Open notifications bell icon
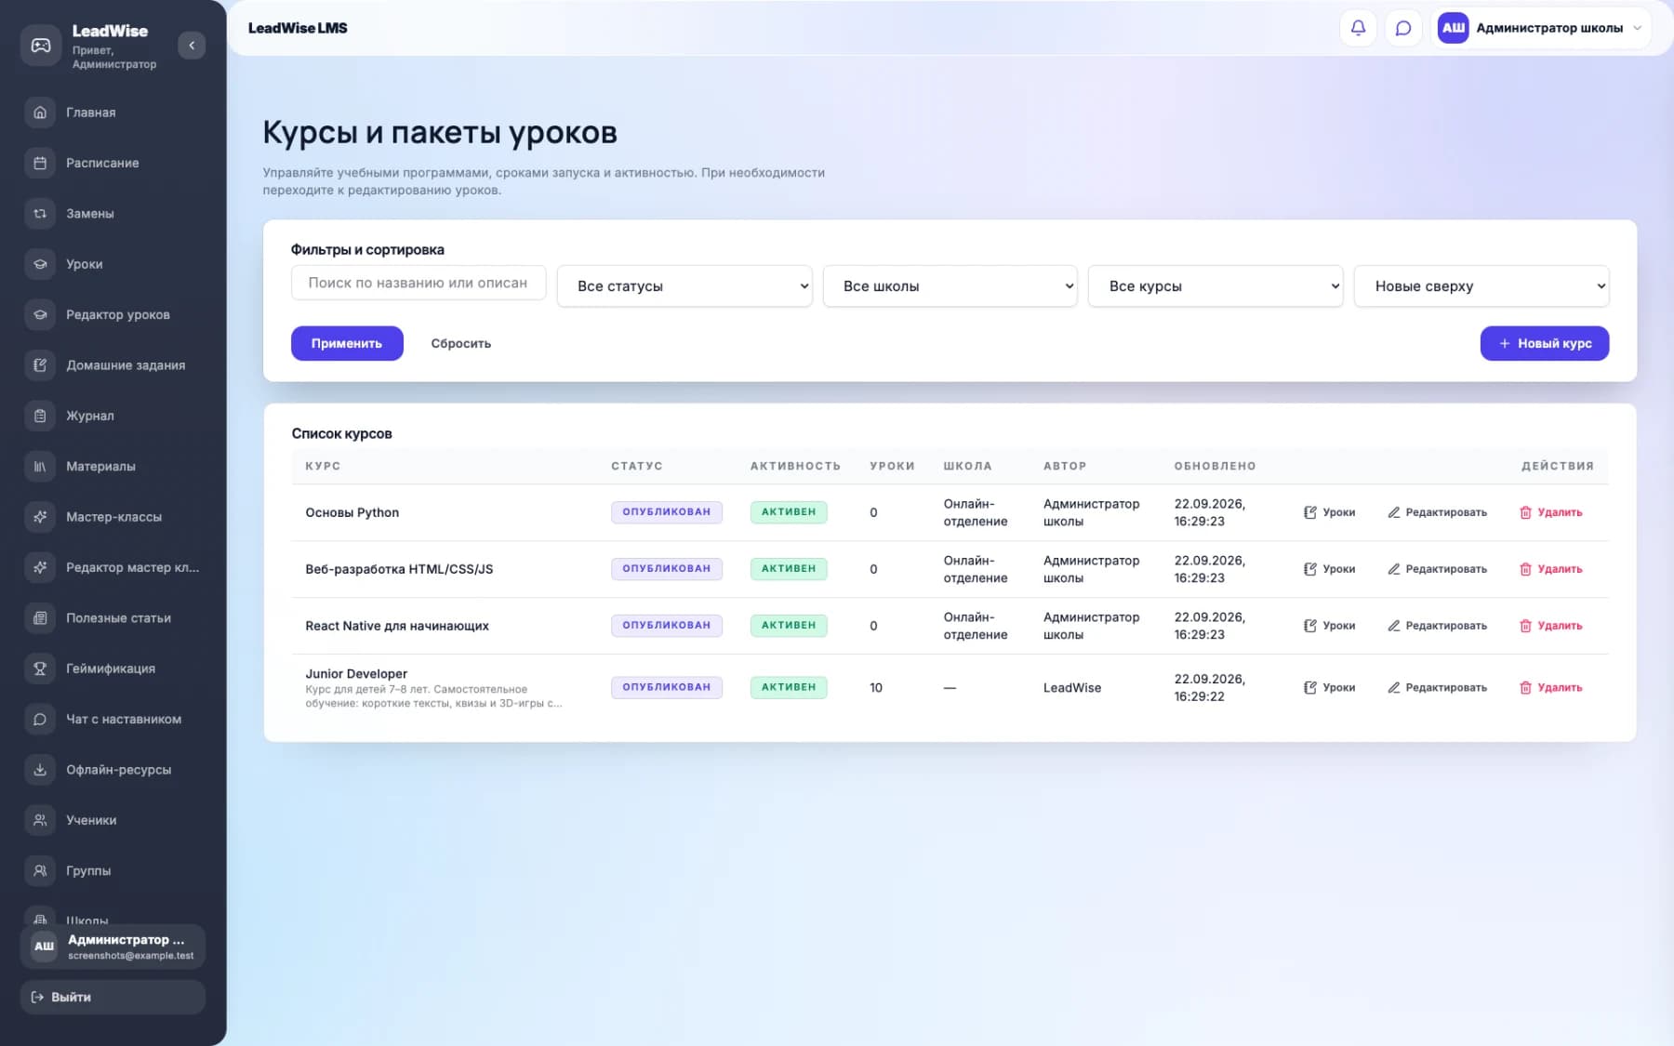Viewport: 1674px width, 1046px height. click(x=1358, y=28)
